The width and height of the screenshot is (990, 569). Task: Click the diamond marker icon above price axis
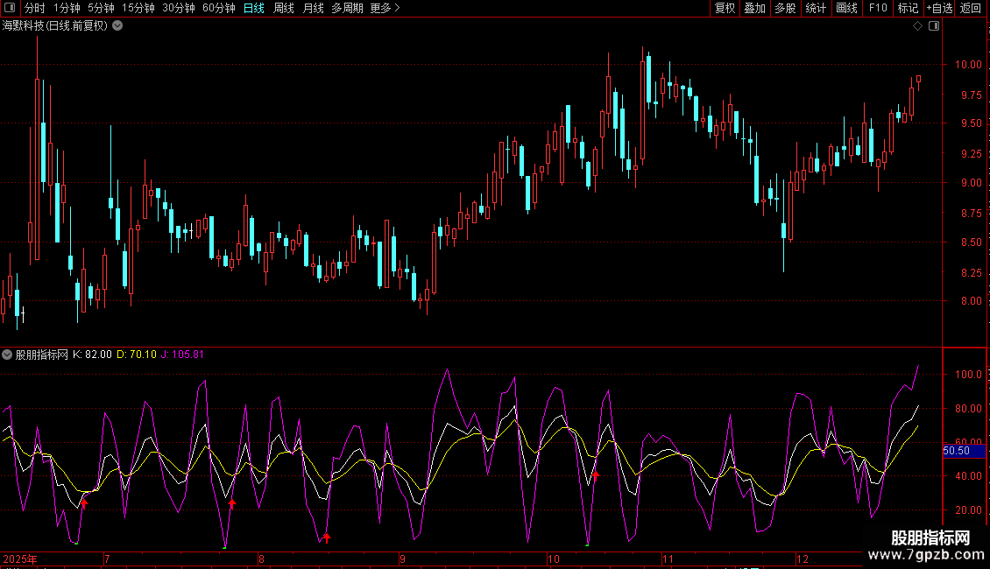(x=917, y=26)
